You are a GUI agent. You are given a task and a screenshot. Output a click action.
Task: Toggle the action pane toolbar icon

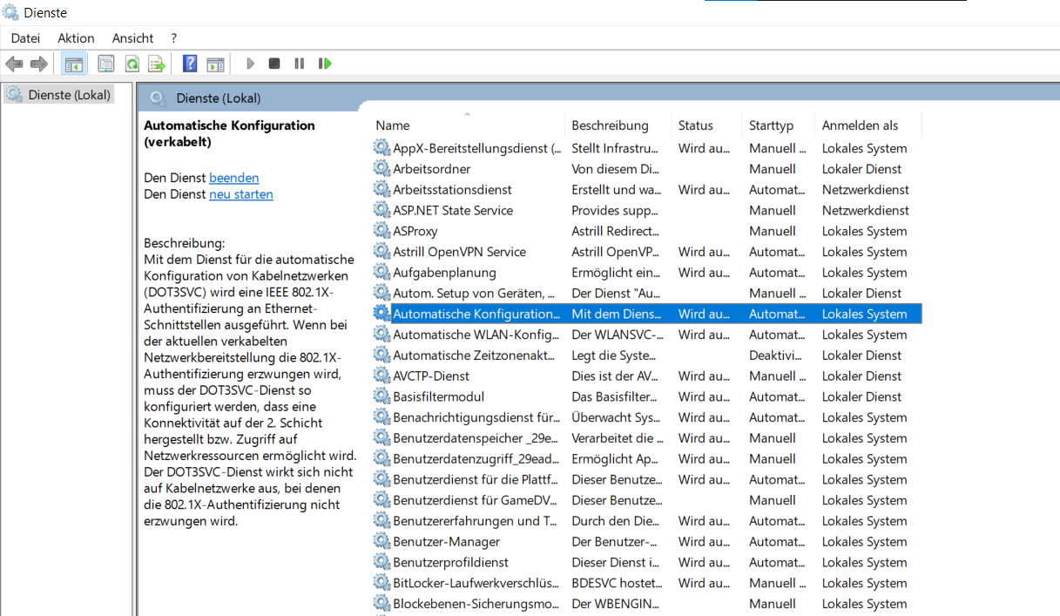[x=215, y=64]
